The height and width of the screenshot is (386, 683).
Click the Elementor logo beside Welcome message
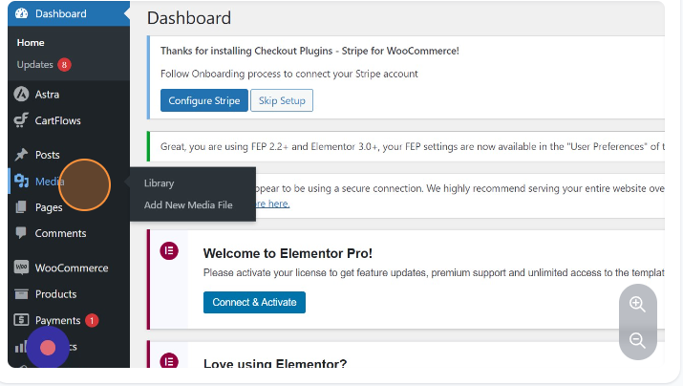170,251
